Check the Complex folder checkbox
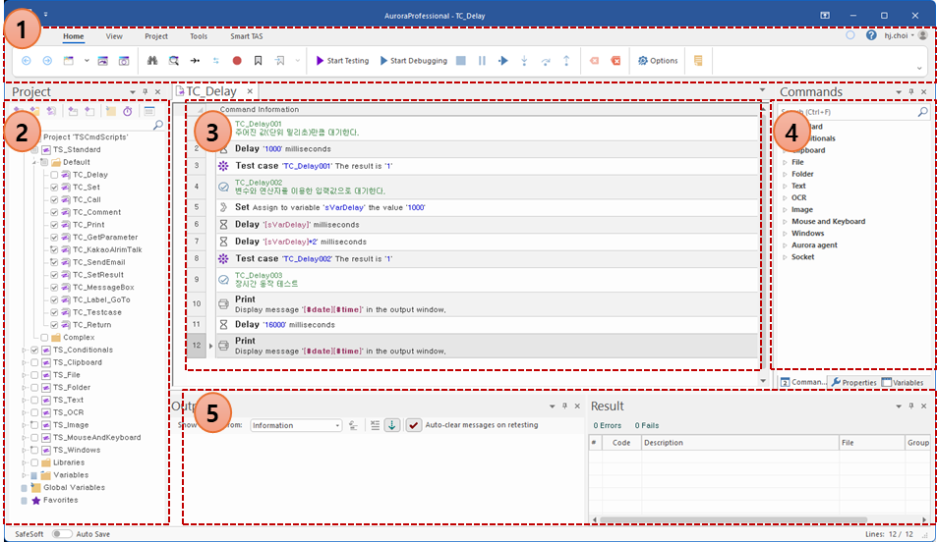This screenshot has height=542, width=937. click(44, 337)
